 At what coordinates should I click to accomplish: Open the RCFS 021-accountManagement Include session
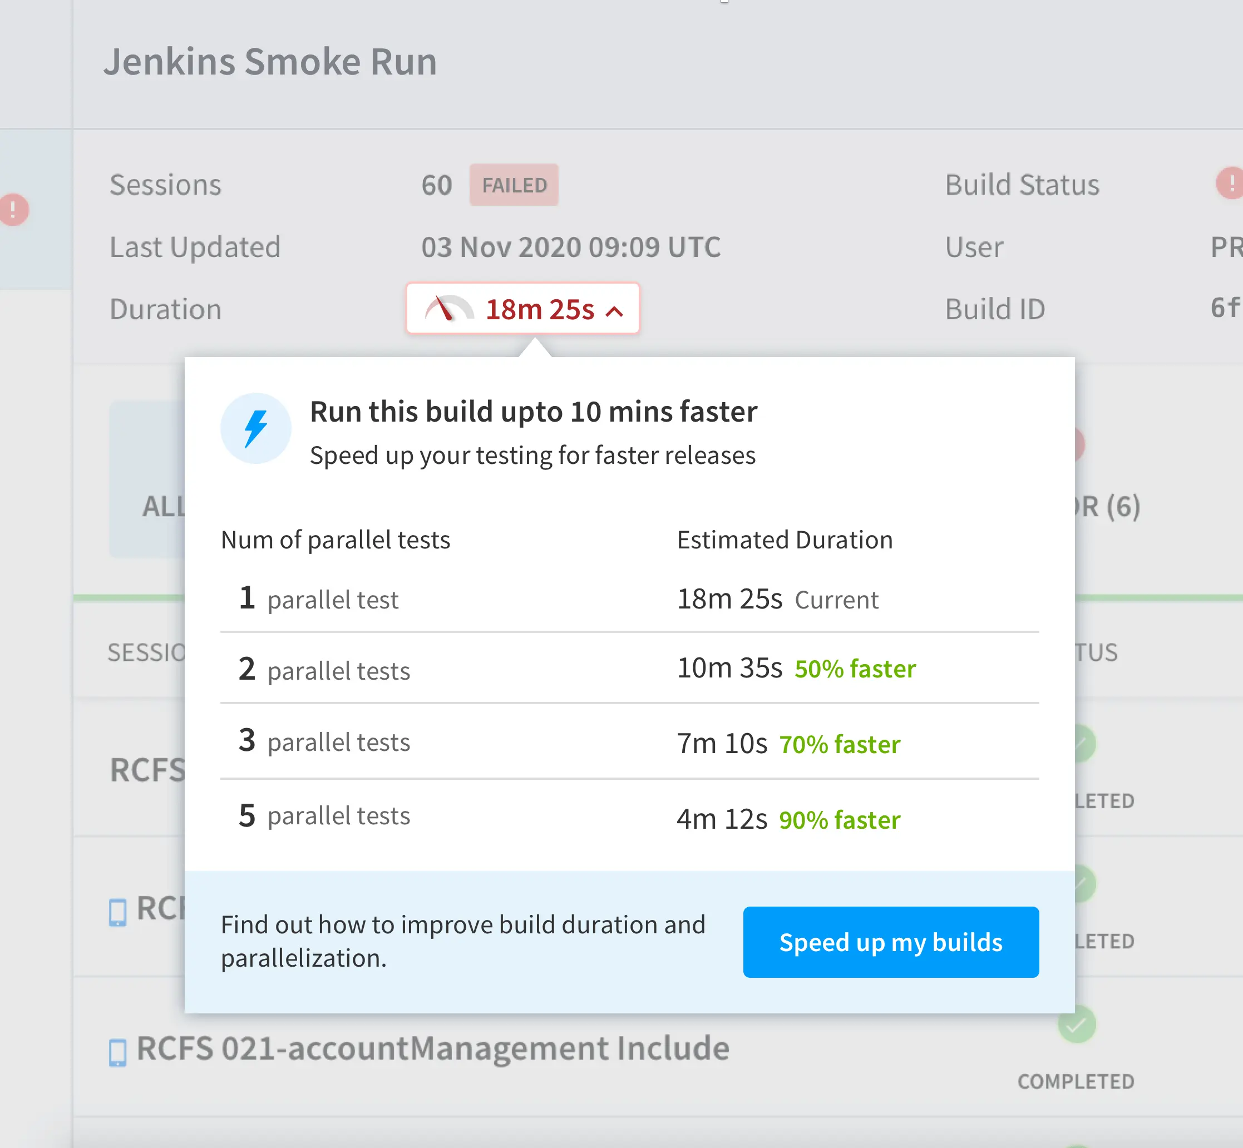(432, 1048)
